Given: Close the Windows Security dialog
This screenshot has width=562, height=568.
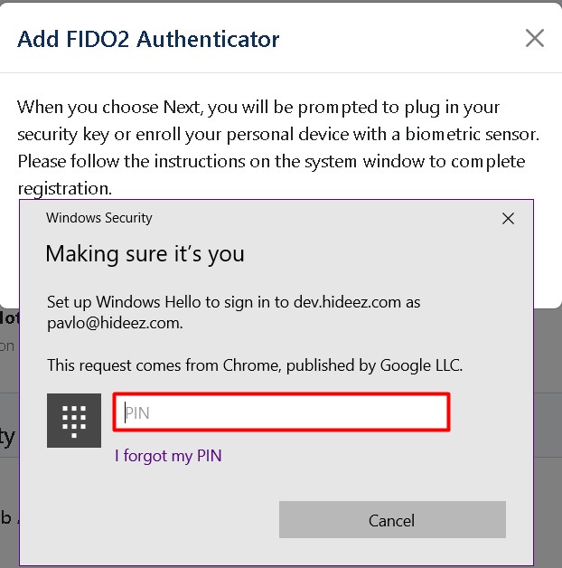Looking at the screenshot, I should point(508,219).
